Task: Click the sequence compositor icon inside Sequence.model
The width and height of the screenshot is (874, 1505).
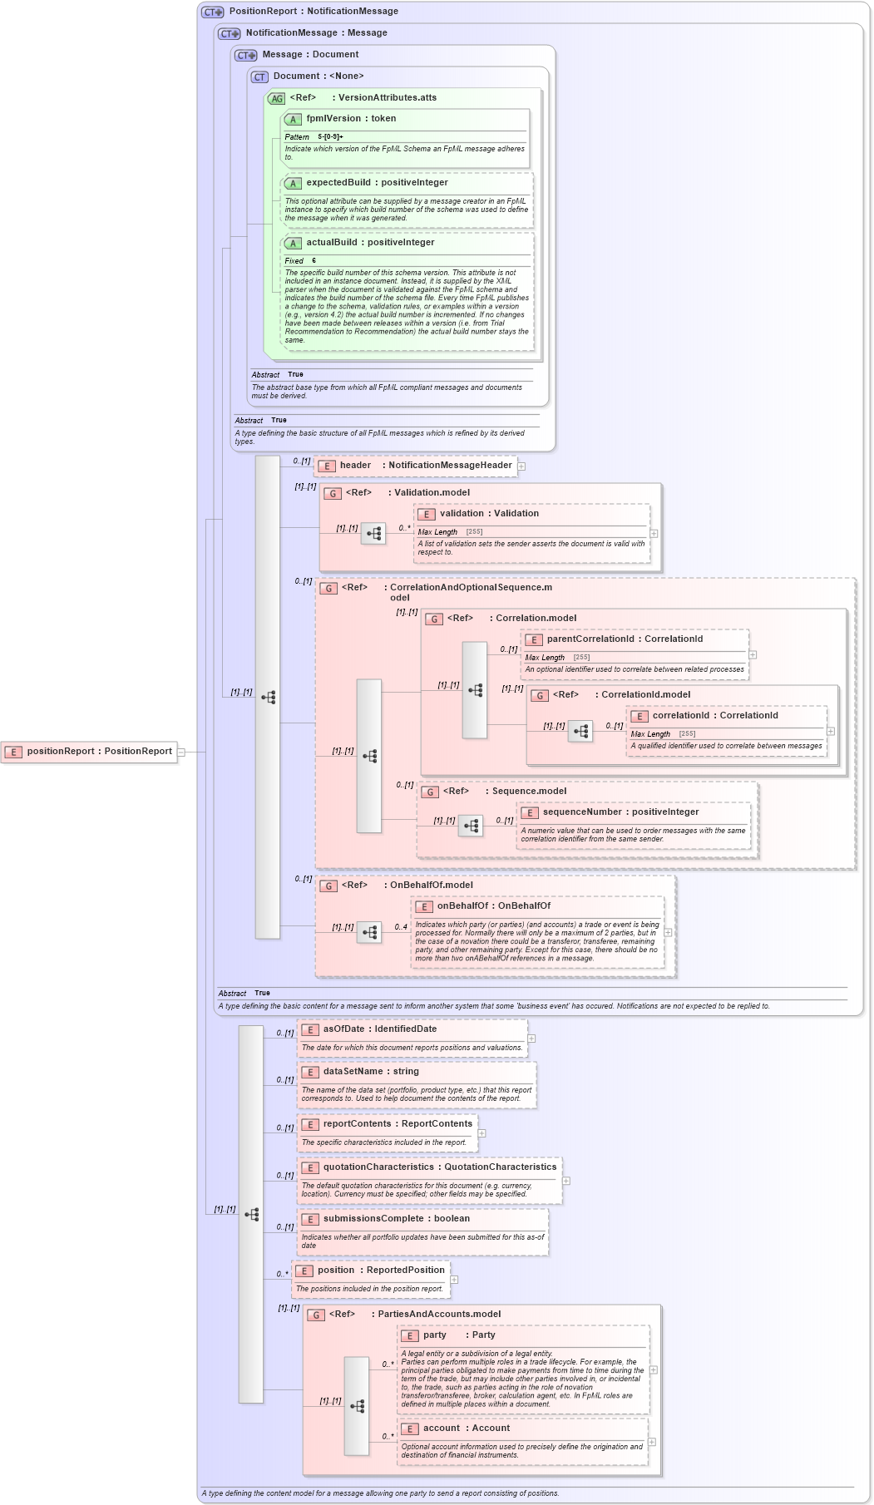Action: tap(471, 825)
